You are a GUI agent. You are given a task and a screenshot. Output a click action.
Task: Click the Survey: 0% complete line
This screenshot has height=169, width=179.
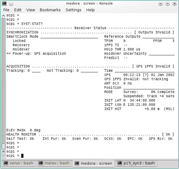[x=149, y=92]
